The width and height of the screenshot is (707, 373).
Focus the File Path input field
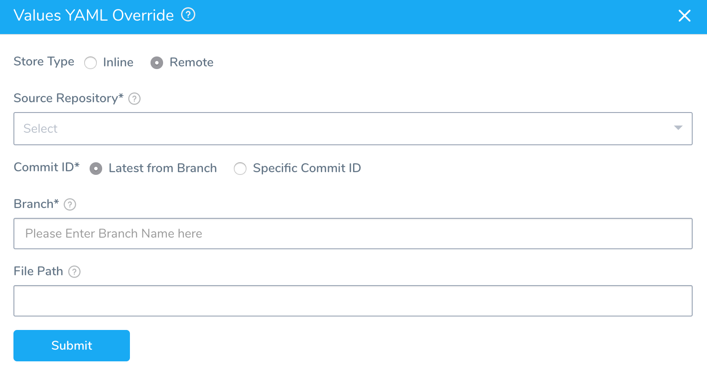(353, 301)
